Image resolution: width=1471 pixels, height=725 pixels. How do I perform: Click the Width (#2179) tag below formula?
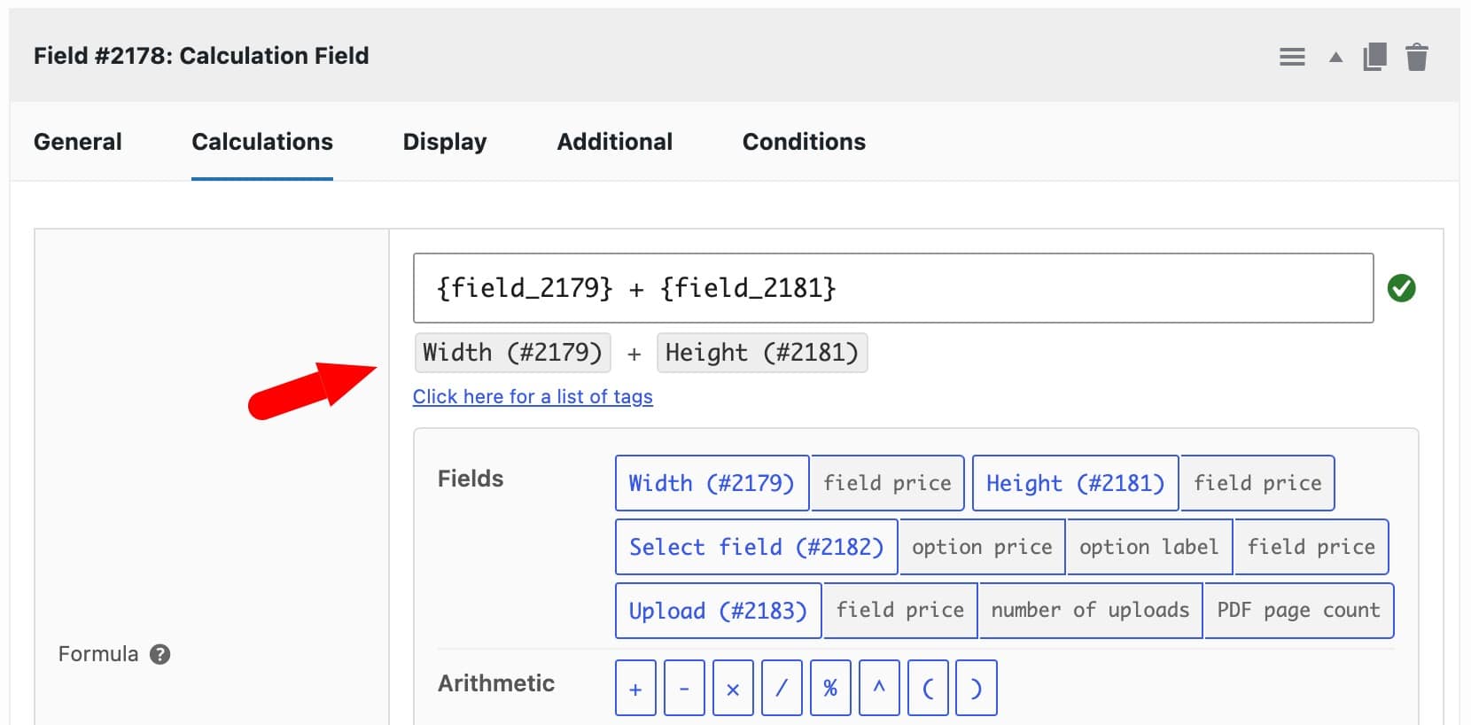coord(512,353)
